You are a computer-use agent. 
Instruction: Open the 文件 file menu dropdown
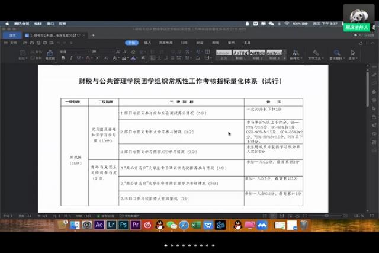pos(12,43)
